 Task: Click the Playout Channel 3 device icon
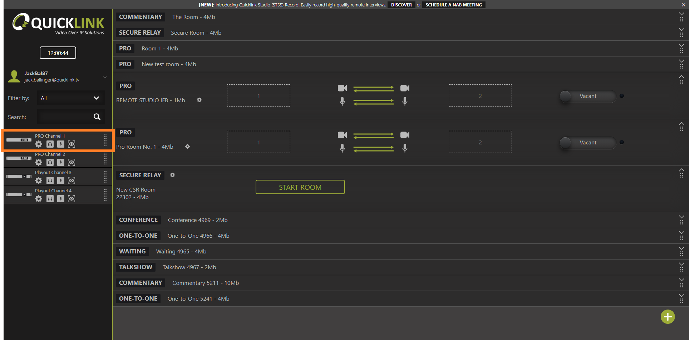(19, 177)
